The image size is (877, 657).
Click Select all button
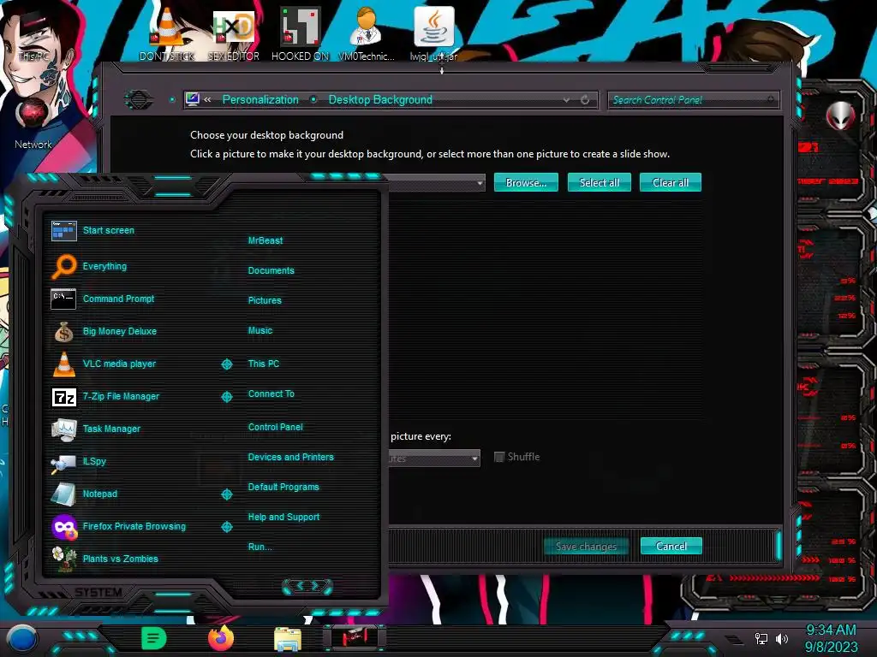(x=599, y=183)
